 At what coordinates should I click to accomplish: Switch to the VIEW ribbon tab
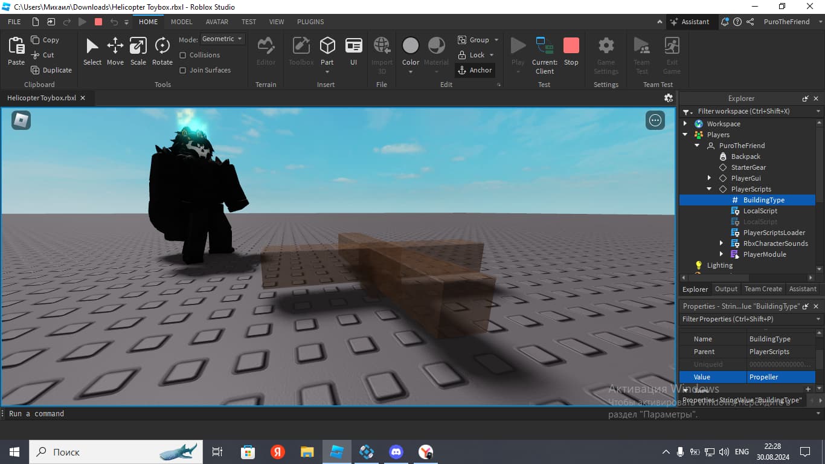coord(277,22)
